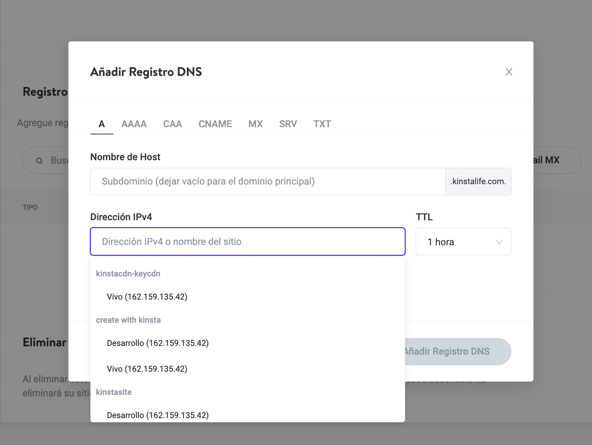Switch to the CNAME tab

point(215,124)
